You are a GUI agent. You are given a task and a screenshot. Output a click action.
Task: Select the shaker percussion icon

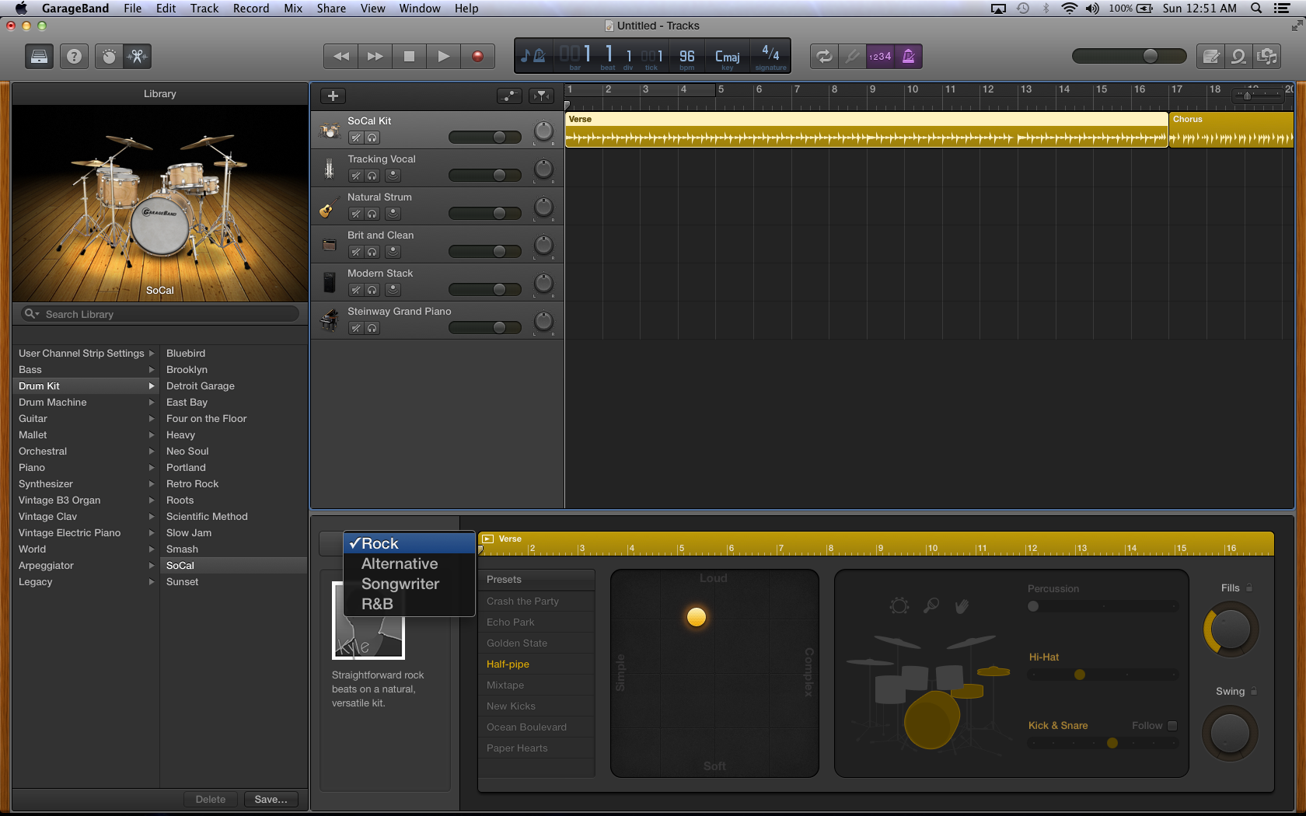[x=931, y=605]
